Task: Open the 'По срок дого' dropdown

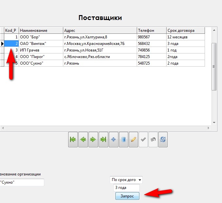Action: click(126, 180)
